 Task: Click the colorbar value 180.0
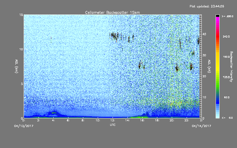[x=226, y=57]
